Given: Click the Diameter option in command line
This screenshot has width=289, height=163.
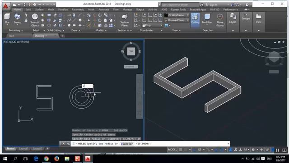Looking at the screenshot, I should coord(127,144).
